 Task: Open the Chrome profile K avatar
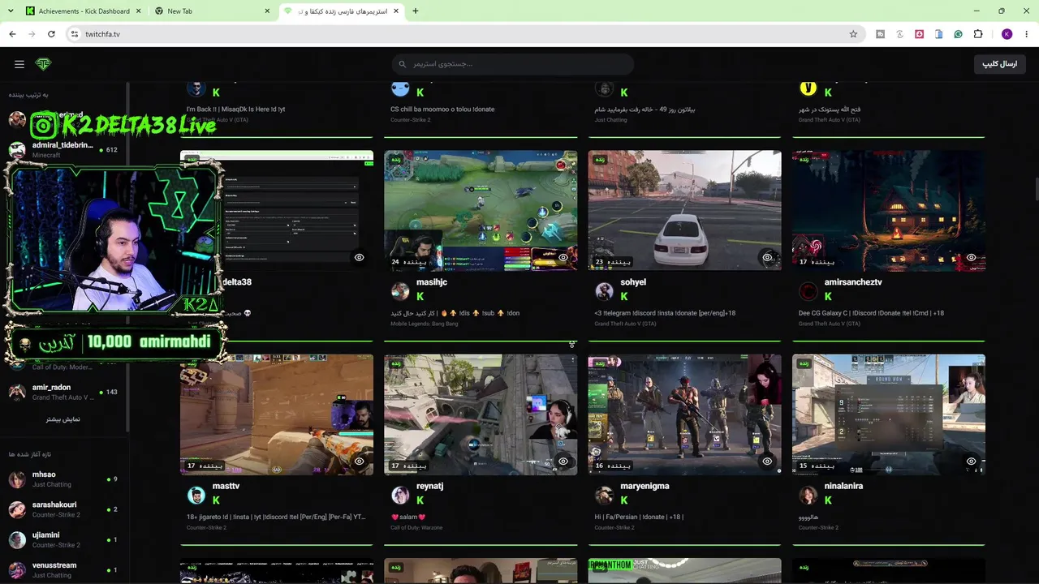(1007, 34)
